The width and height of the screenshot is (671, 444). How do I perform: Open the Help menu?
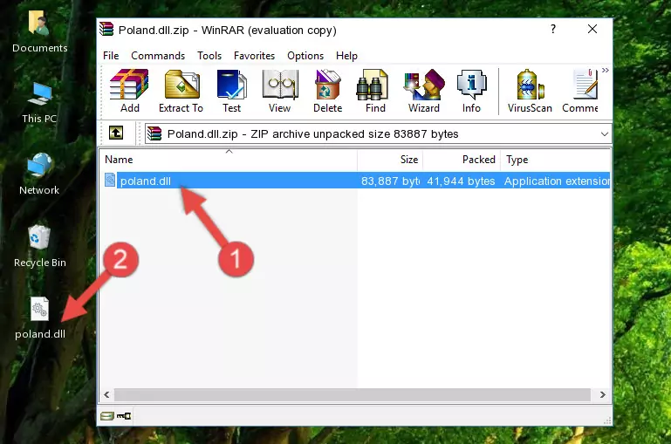click(346, 56)
